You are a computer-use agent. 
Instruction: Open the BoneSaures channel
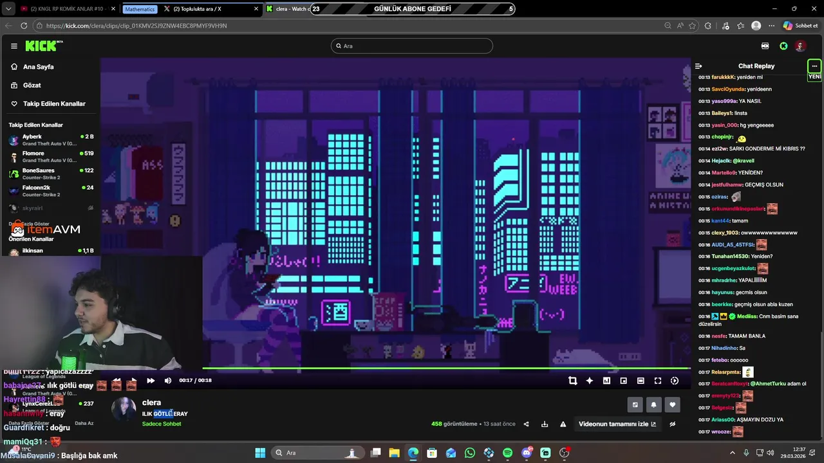[50, 174]
